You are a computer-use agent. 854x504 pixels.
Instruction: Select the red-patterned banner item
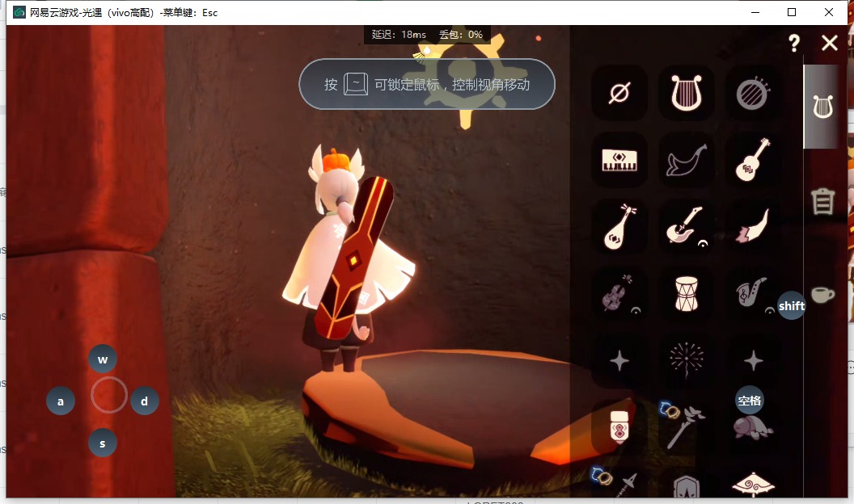[619, 426]
